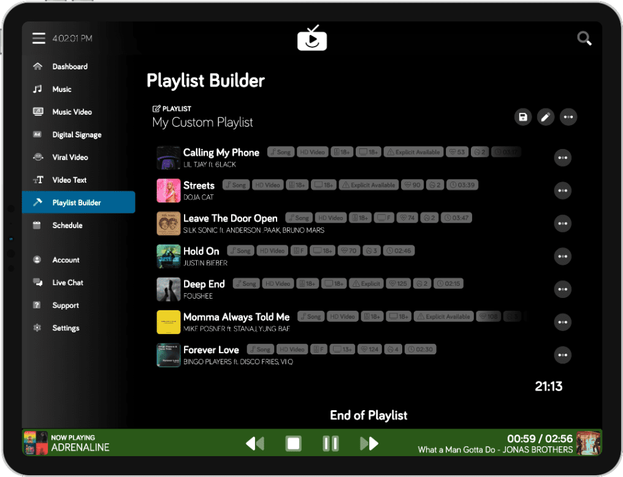623x477 pixels.
Task: Open options for Leave The Door Open
Action: tap(563, 224)
